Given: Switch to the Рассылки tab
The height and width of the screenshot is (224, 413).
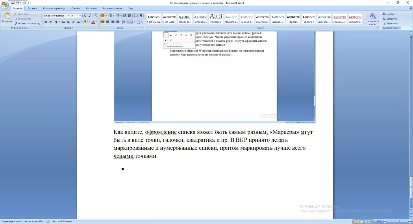Looking at the screenshot, I should coord(91,8).
